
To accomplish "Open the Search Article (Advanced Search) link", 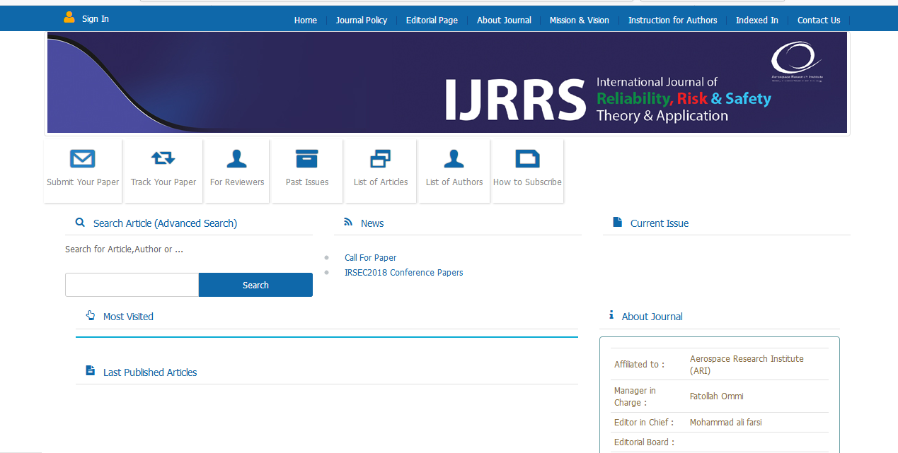I will pyautogui.click(x=165, y=223).
